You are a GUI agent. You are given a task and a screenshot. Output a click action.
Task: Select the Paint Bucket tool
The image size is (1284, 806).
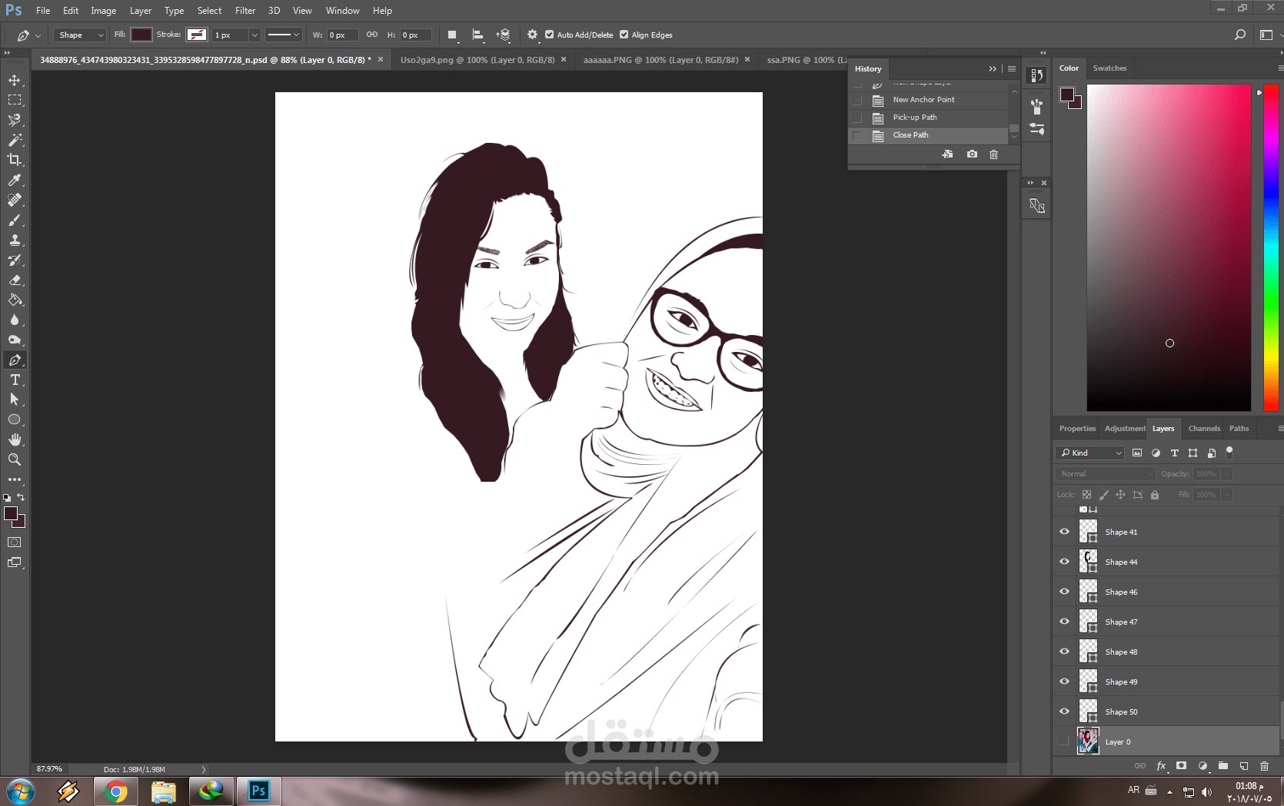pos(15,300)
